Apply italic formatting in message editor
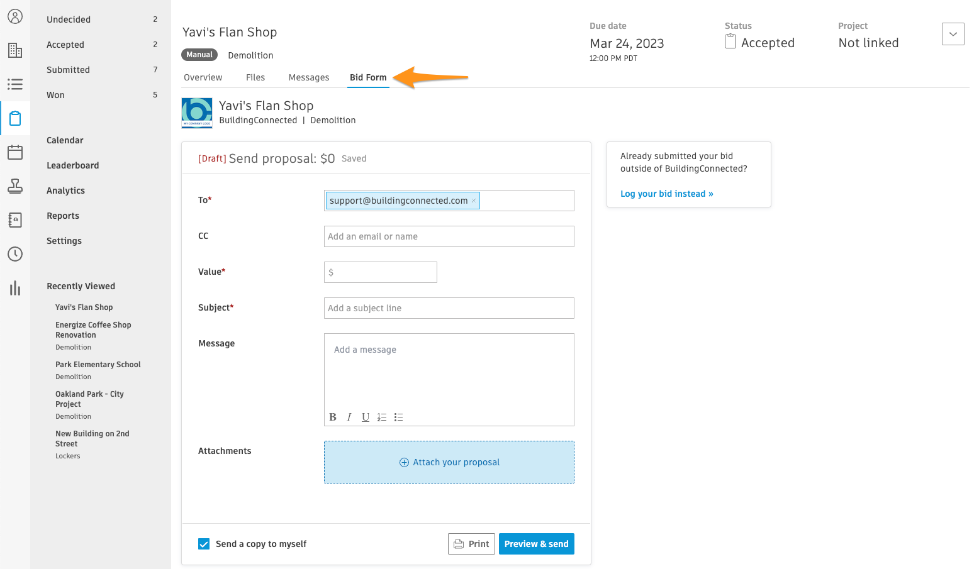The height and width of the screenshot is (569, 979). pyautogui.click(x=349, y=417)
